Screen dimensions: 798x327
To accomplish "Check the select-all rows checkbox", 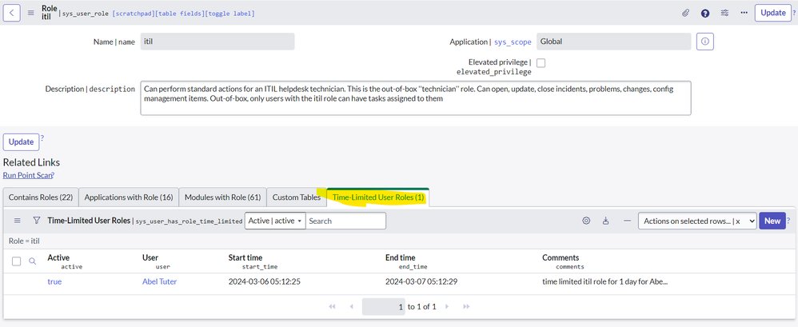I will 16,261.
